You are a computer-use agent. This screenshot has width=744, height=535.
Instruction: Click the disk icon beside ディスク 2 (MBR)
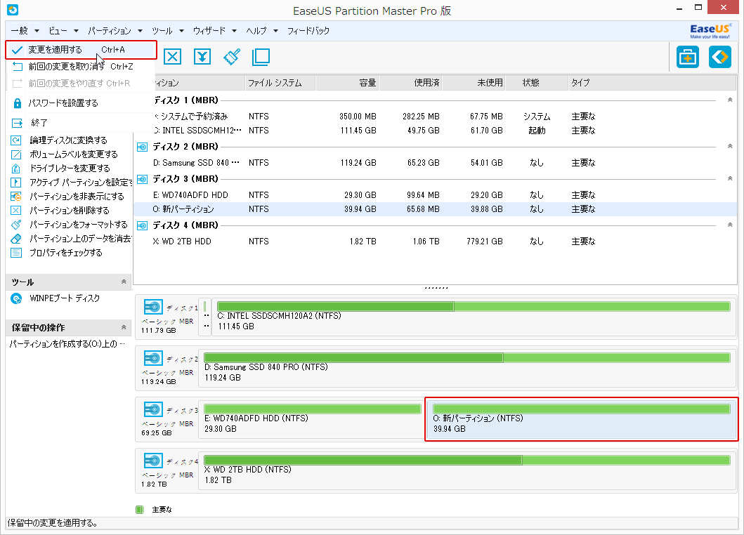click(142, 147)
